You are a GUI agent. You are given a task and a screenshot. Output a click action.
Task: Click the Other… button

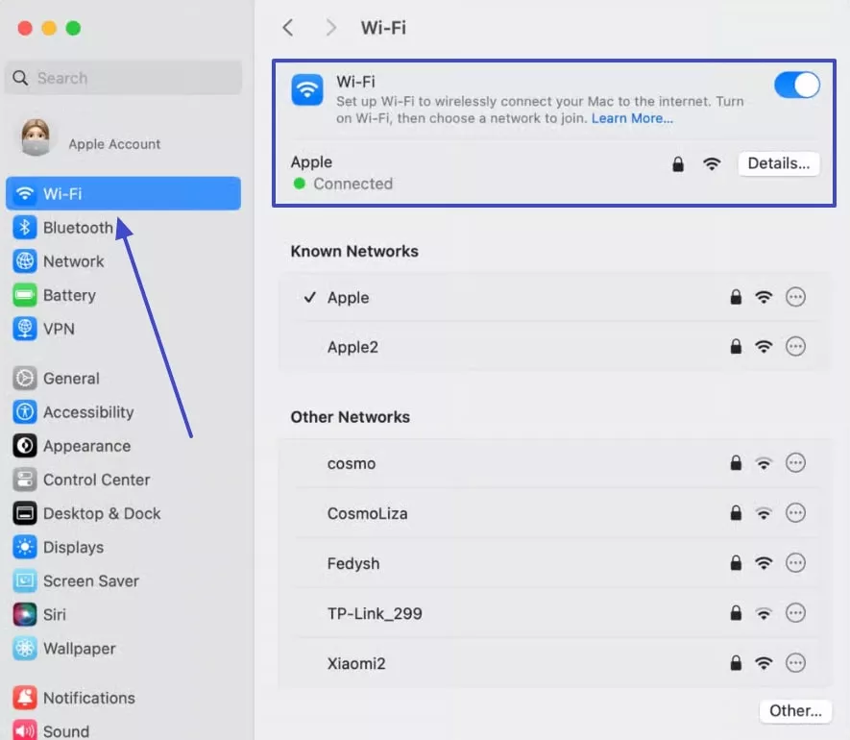click(x=795, y=711)
